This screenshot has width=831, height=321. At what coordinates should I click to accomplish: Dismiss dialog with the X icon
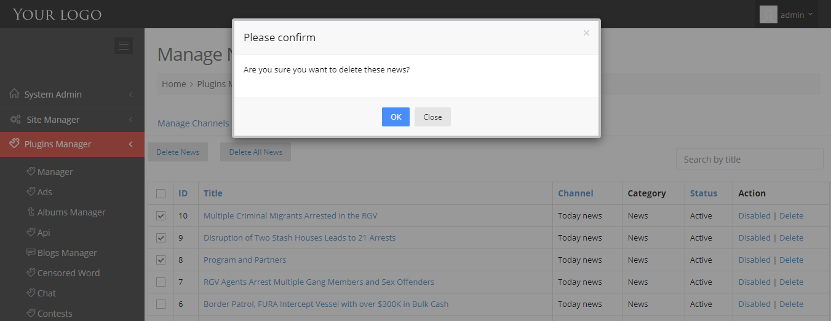(x=586, y=33)
